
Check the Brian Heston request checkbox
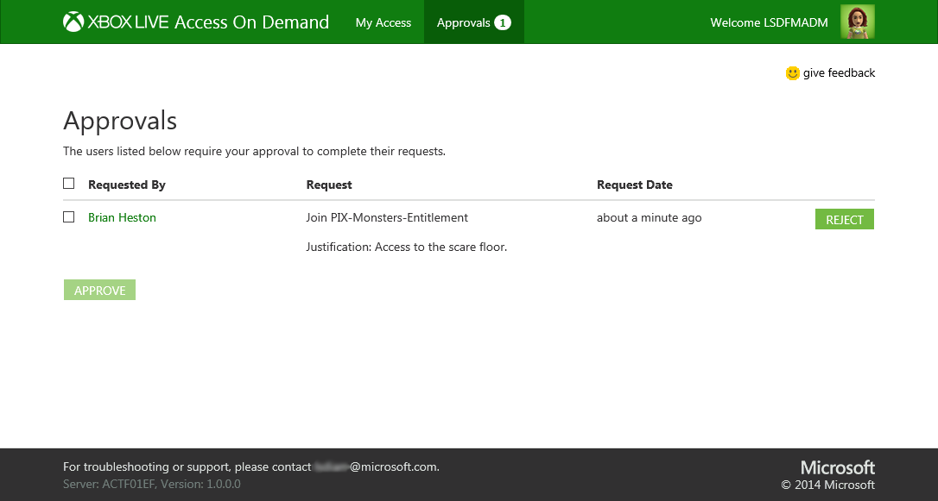coord(69,216)
